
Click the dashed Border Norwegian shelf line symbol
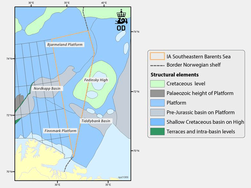click(158, 65)
